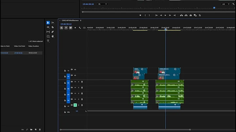
Task: Open the C0002.MP4Multikamera sequence panel menu
Action: [x=81, y=20]
